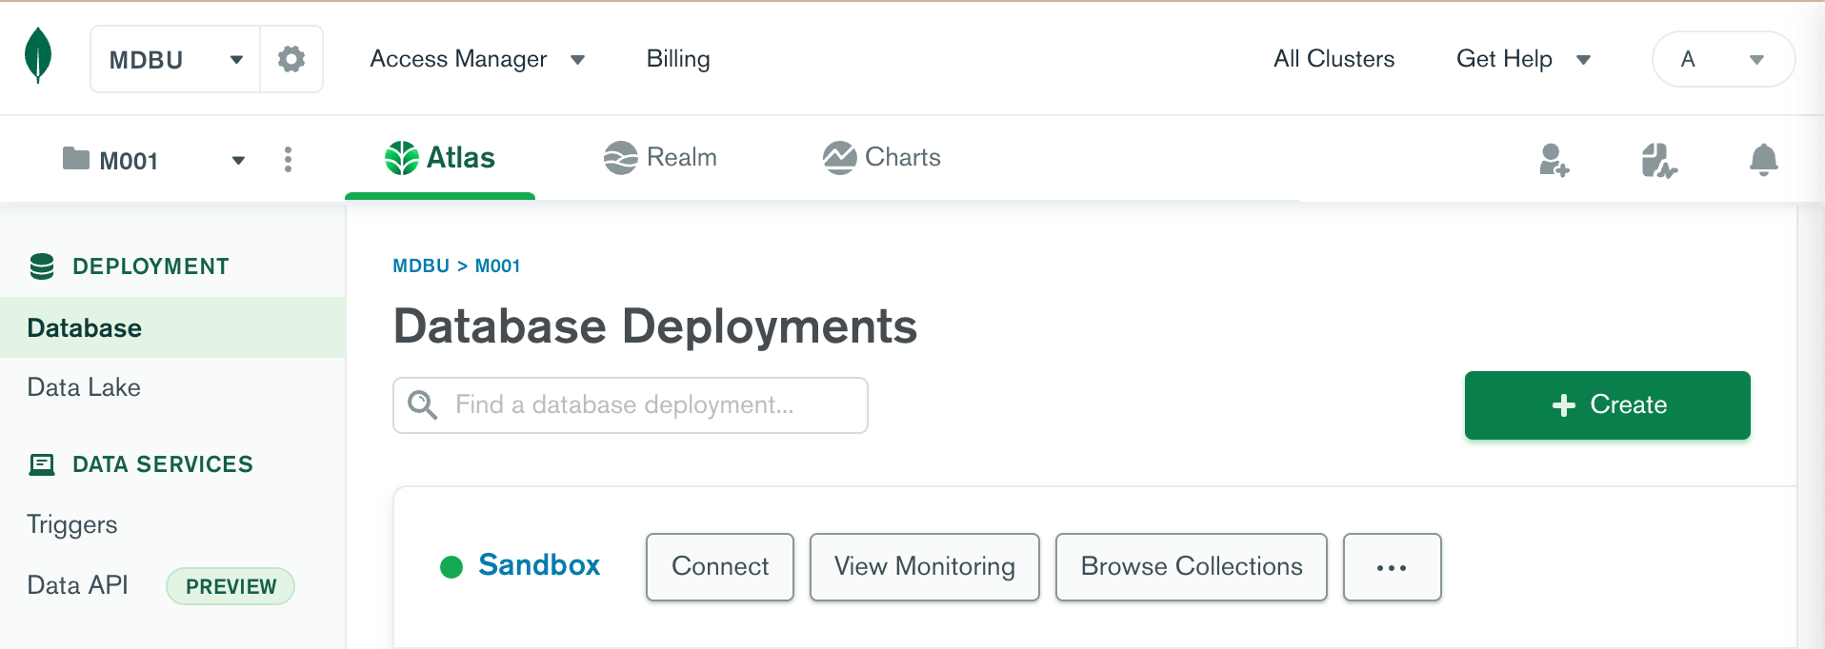
Task: Open organization settings gear icon
Action: tap(291, 59)
